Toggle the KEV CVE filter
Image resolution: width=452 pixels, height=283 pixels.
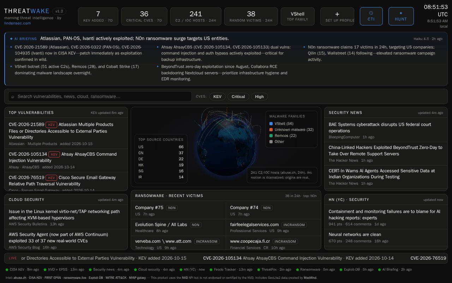pos(217,97)
